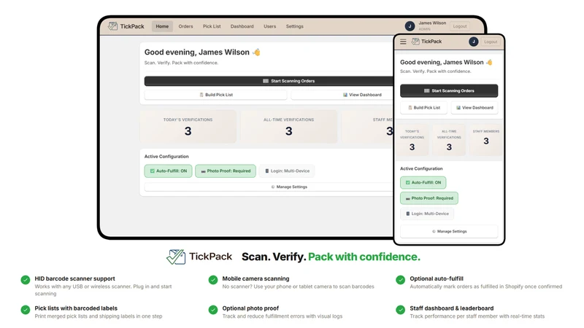584x328 pixels.
Task: Click Today's Verifications card in mobile view
Action: click(x=412, y=140)
